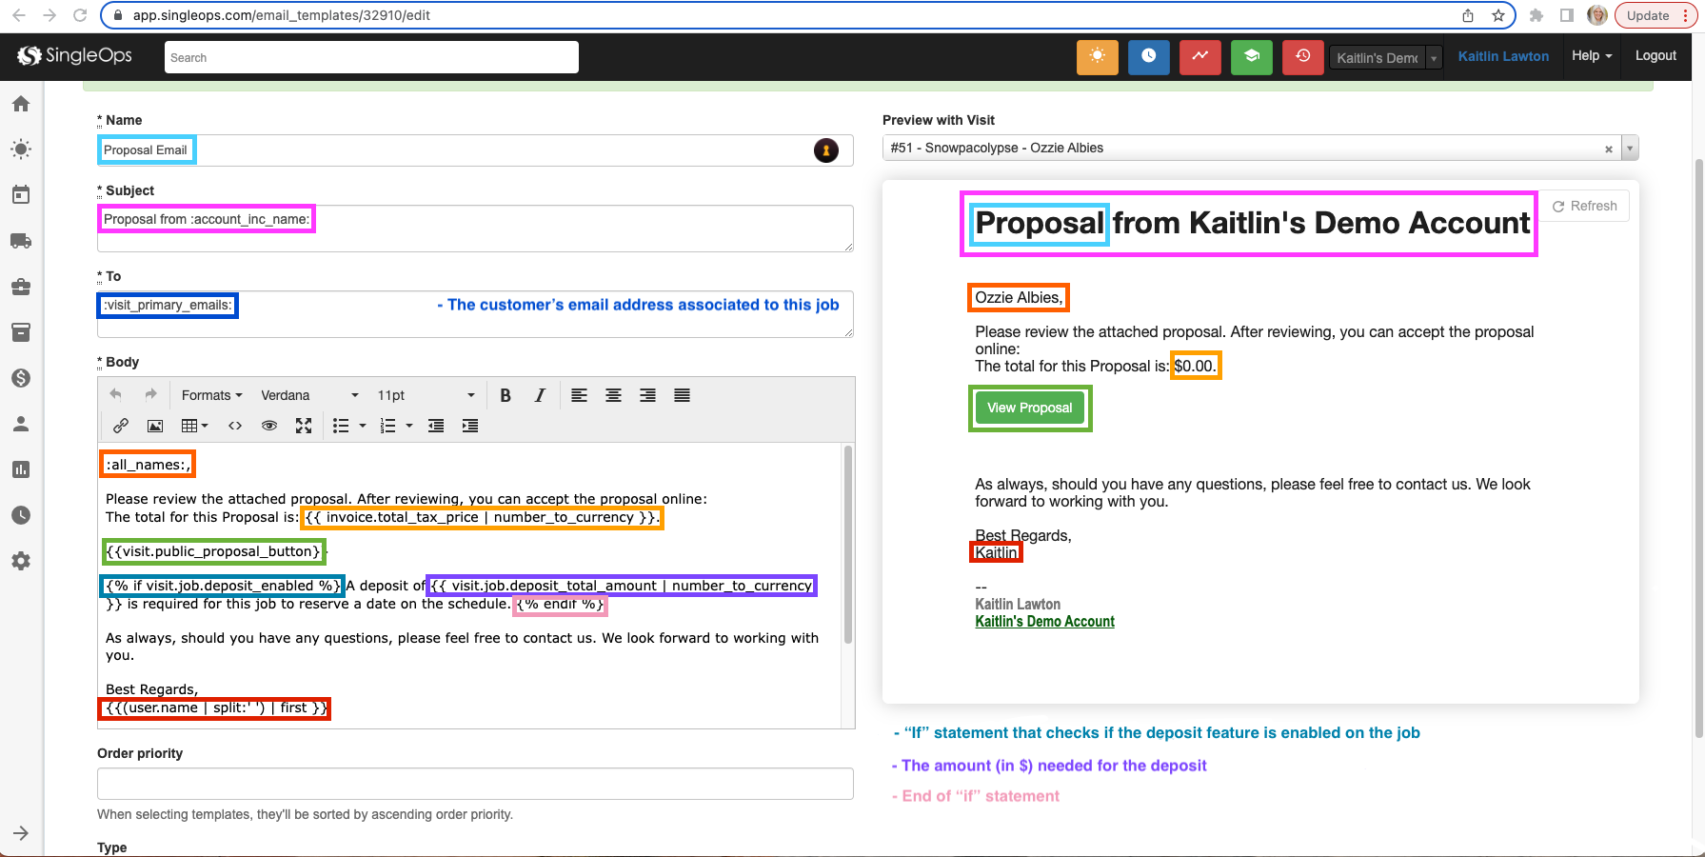Click the Order priority input field
Screen dimensions: 1705x857
coord(475,784)
